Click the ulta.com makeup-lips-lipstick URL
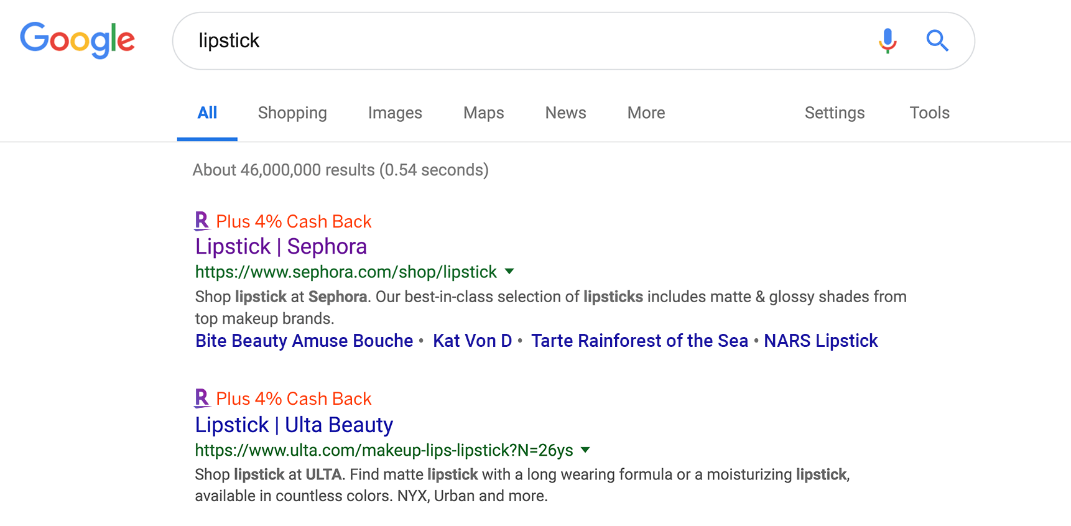 click(384, 450)
